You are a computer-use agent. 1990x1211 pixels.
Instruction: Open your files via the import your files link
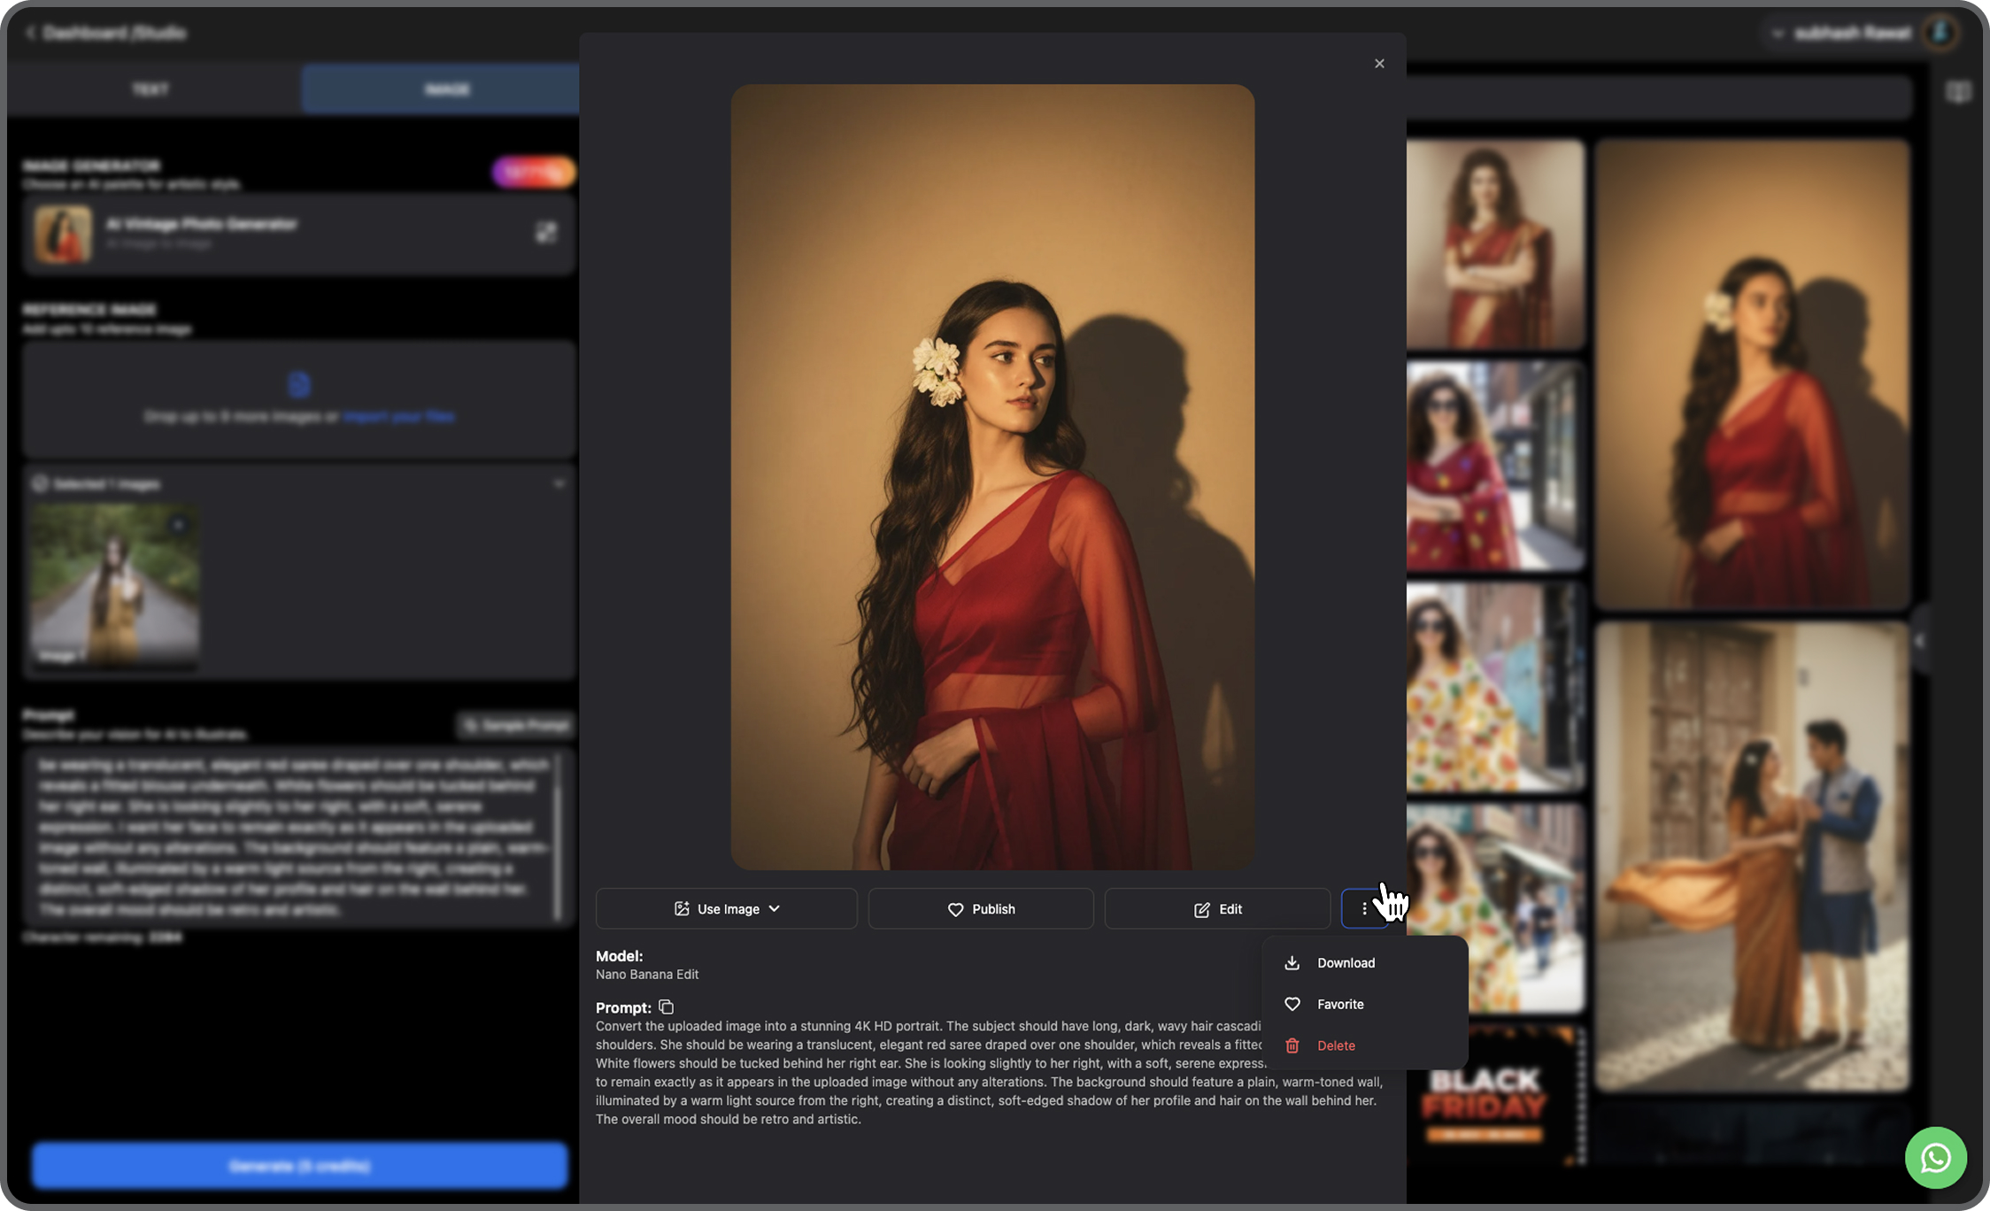[x=398, y=416]
